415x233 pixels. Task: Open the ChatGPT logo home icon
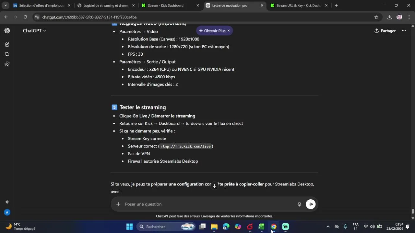[7, 31]
